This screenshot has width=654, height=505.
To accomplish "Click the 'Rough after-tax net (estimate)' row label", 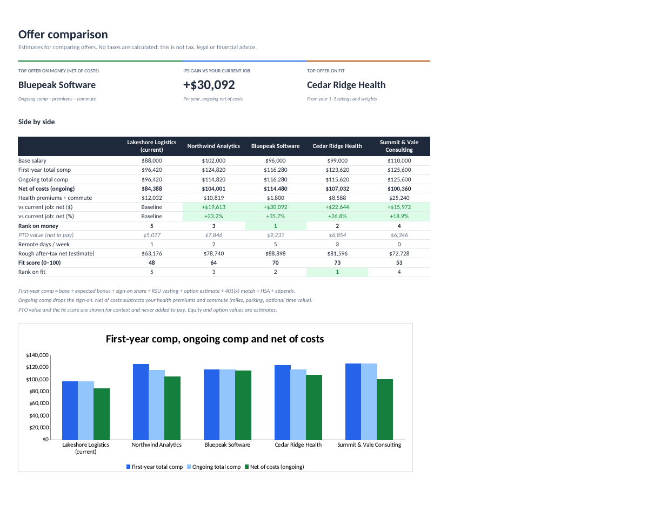I will pyautogui.click(x=56, y=253).
